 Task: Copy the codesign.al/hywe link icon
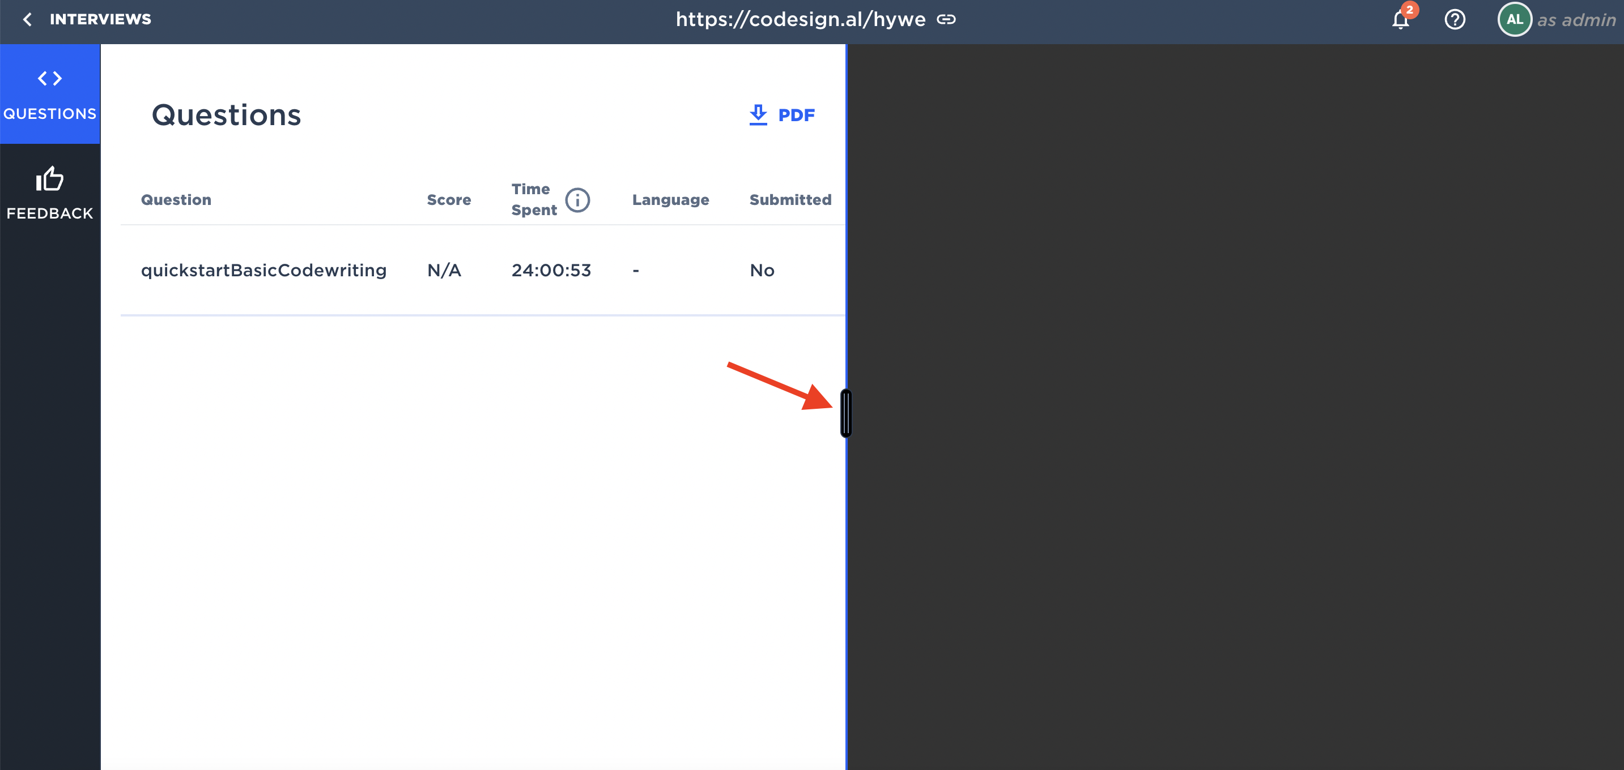pos(946,20)
